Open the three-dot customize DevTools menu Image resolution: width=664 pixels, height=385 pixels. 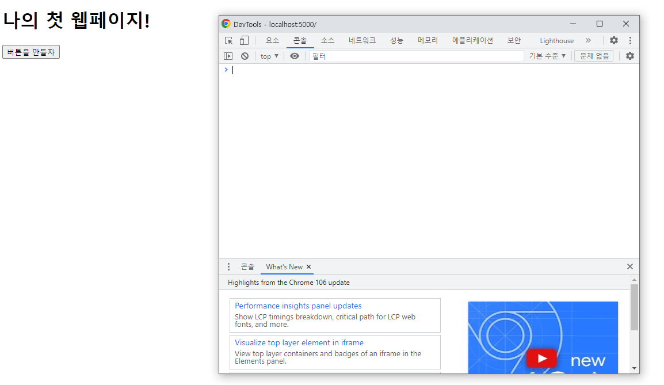(630, 40)
